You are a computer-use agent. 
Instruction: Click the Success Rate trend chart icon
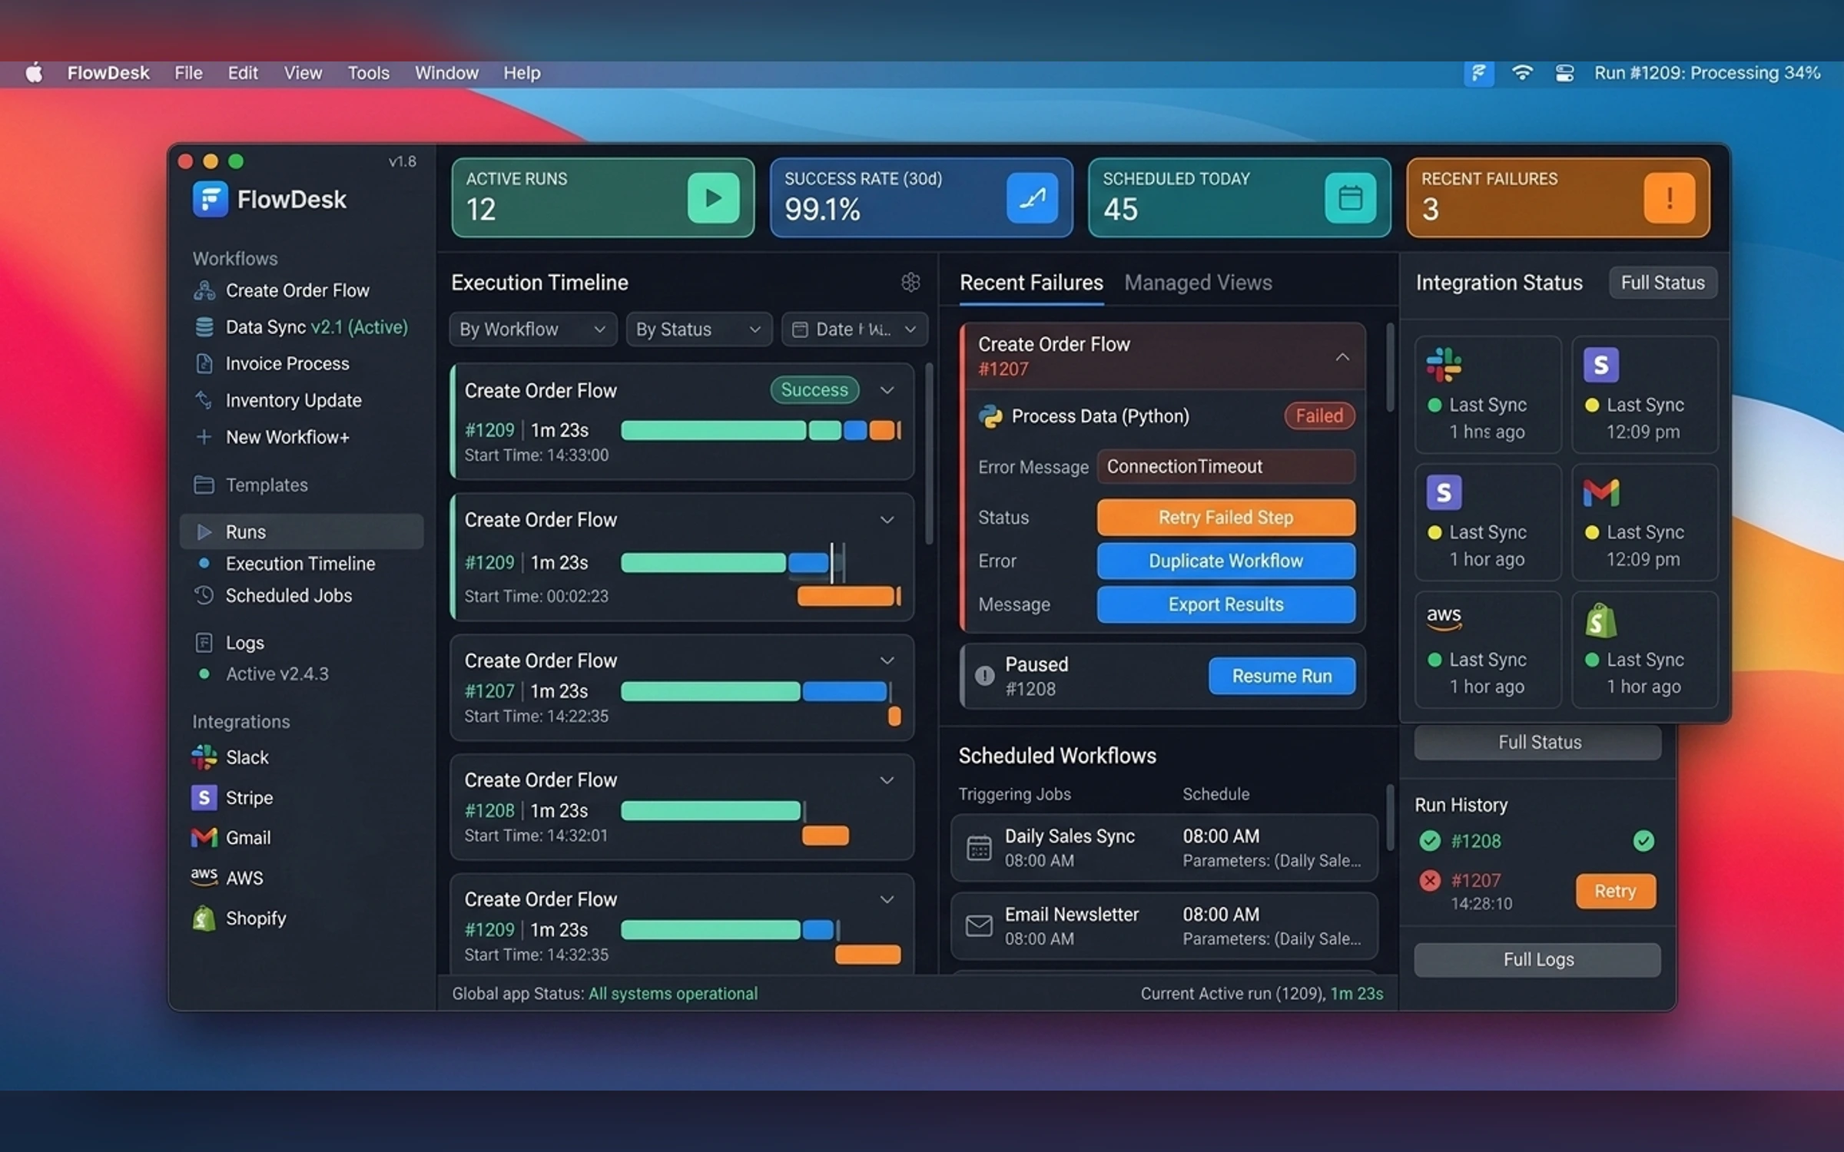tap(1032, 198)
